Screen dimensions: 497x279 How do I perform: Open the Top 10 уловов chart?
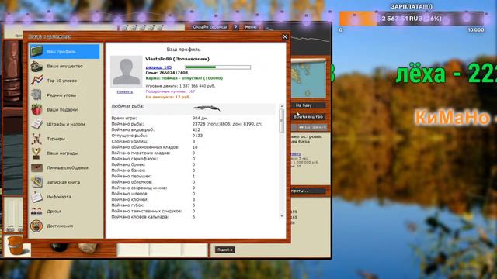click(64, 81)
